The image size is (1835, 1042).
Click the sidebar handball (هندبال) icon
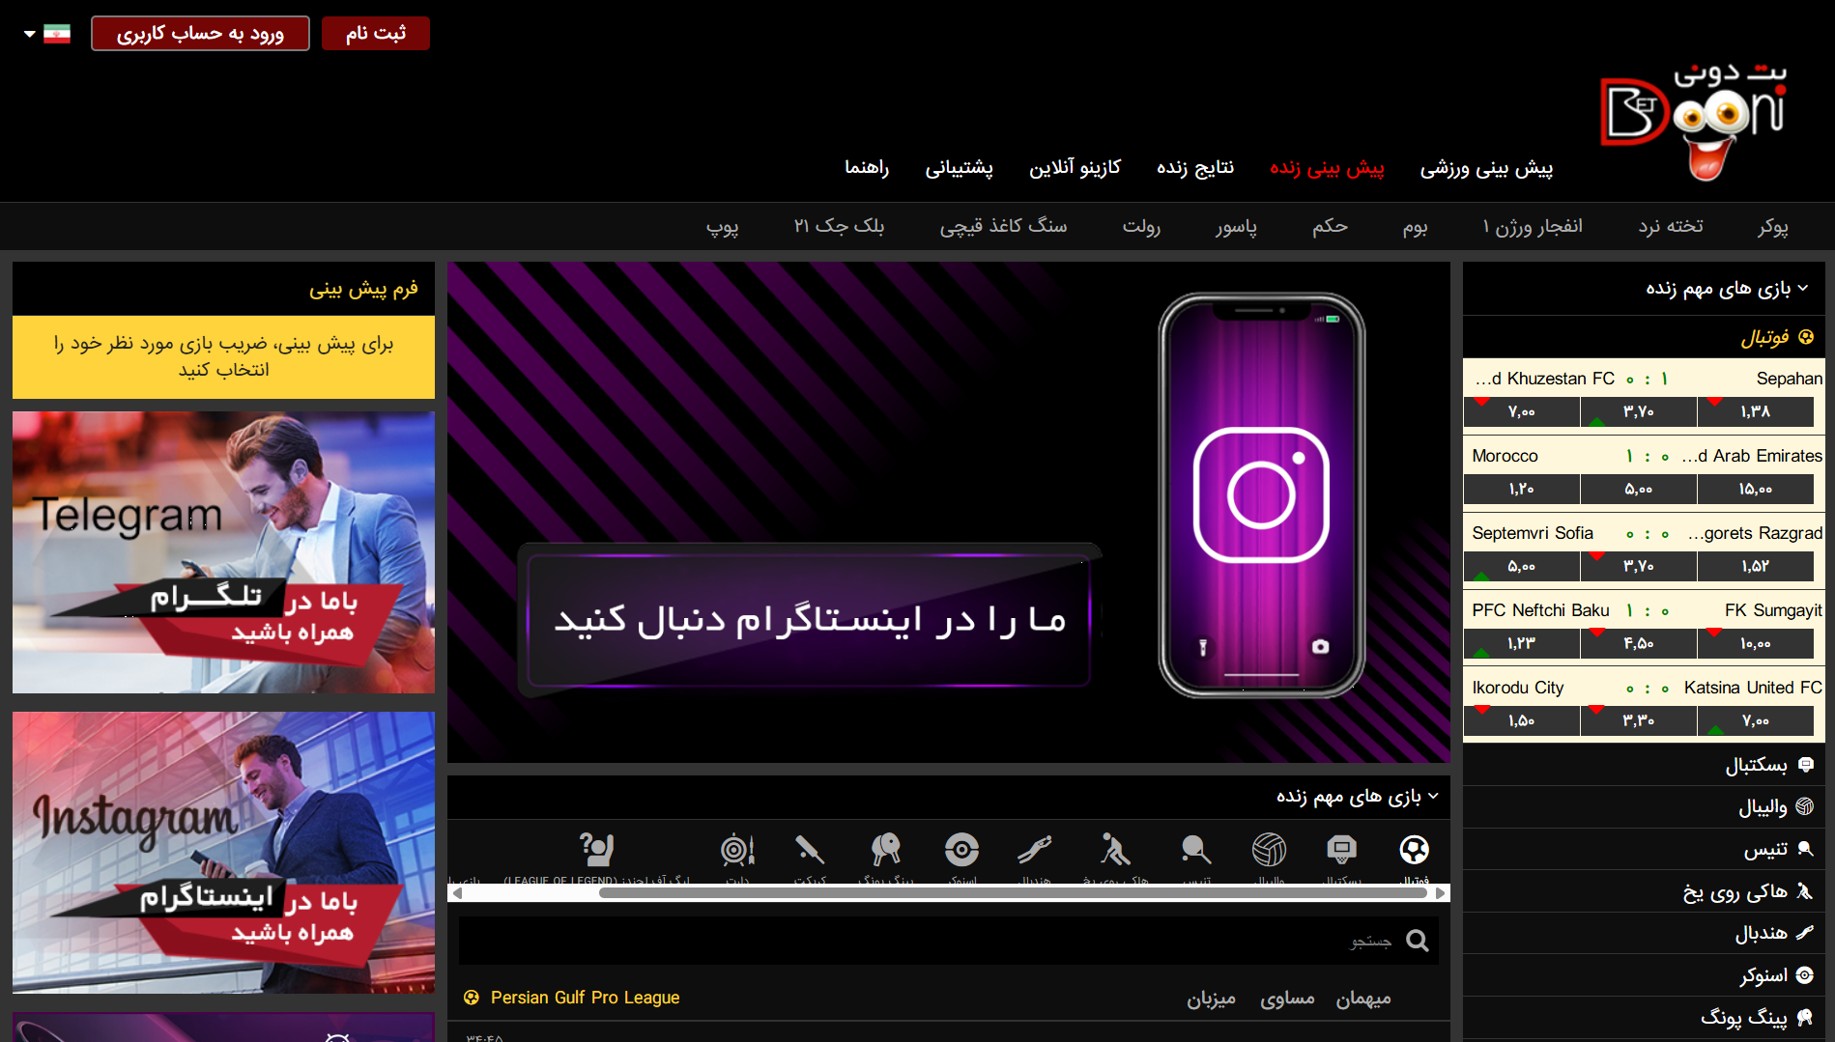point(1805,933)
